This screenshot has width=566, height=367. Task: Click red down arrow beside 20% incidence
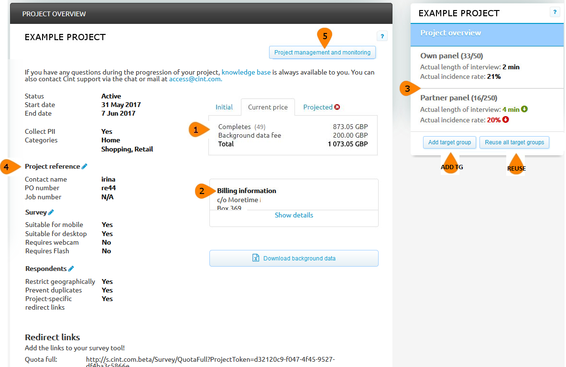point(506,120)
